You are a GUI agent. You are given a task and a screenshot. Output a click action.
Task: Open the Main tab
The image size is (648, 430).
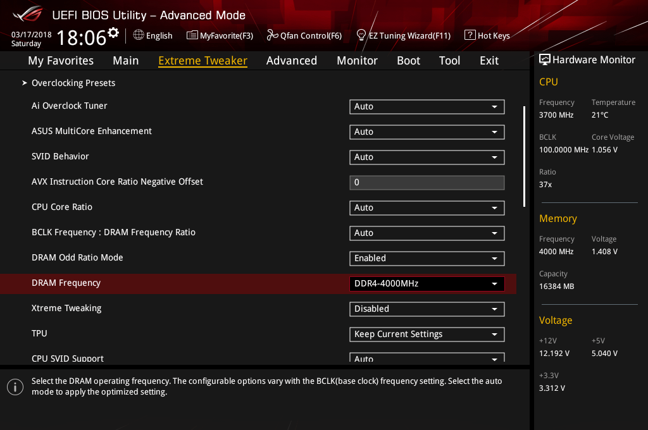(126, 61)
